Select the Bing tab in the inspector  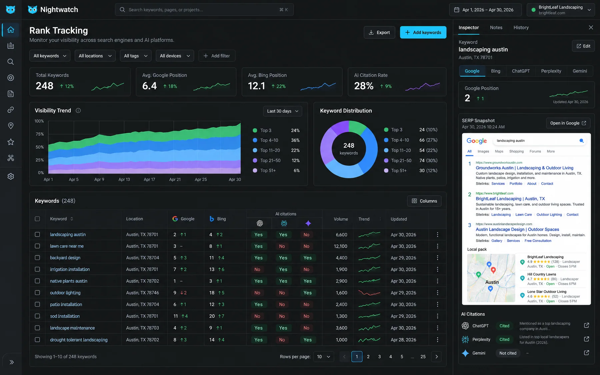[x=496, y=71]
